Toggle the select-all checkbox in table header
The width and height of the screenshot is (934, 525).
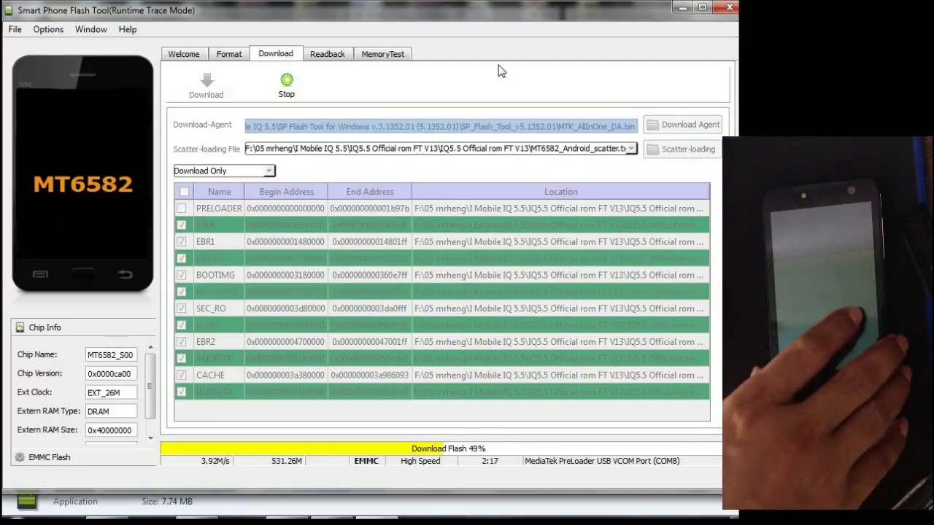click(x=184, y=192)
